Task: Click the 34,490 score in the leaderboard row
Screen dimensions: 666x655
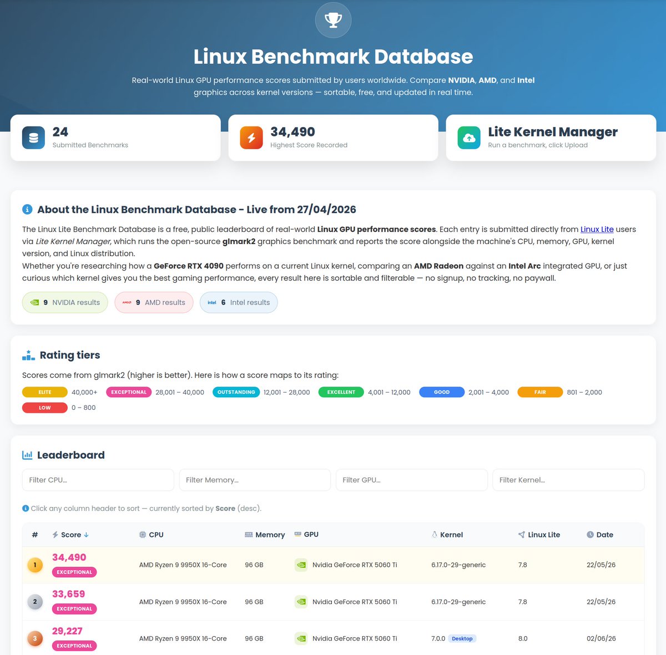Action: [69, 557]
